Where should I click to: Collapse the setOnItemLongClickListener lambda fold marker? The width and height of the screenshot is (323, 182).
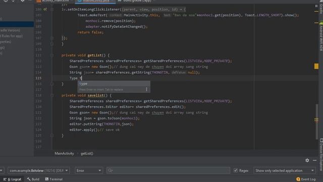coord(52,9)
